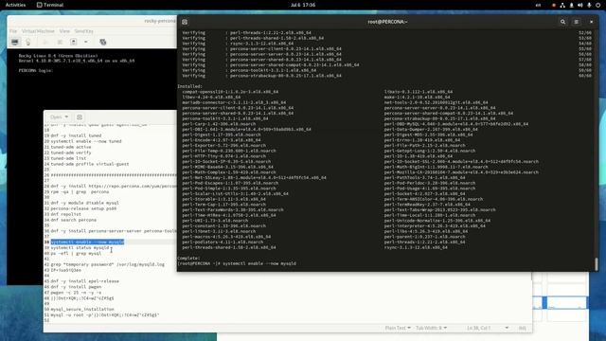Viewport: 606px width, 341px height.
Task: Click the terminal search icon
Action: 562,22
